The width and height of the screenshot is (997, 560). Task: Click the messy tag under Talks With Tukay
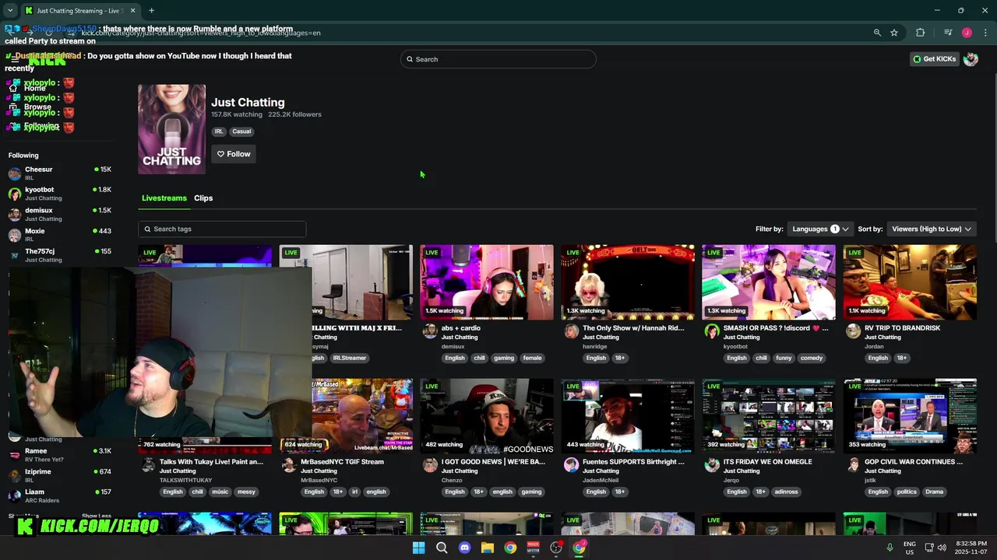246,492
